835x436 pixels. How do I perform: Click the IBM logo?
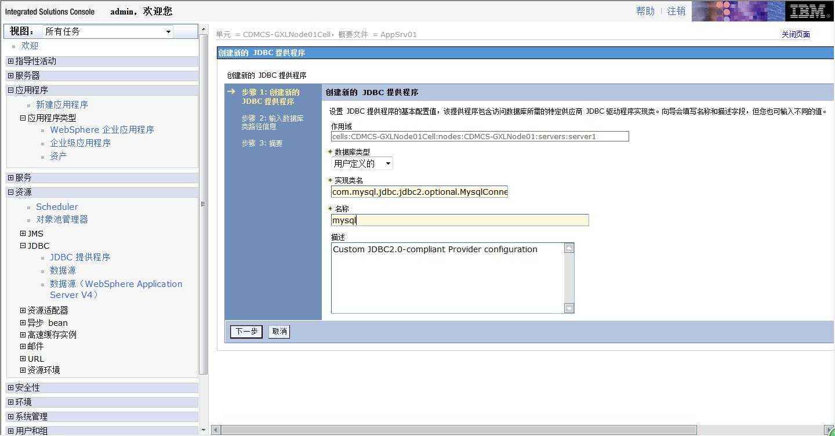(x=809, y=11)
